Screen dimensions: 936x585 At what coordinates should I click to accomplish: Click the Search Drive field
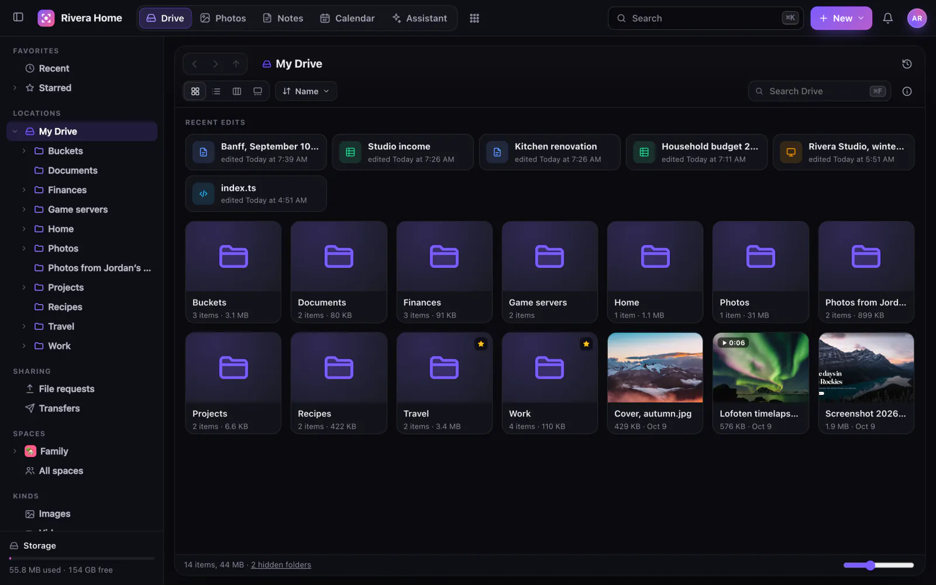coord(820,91)
